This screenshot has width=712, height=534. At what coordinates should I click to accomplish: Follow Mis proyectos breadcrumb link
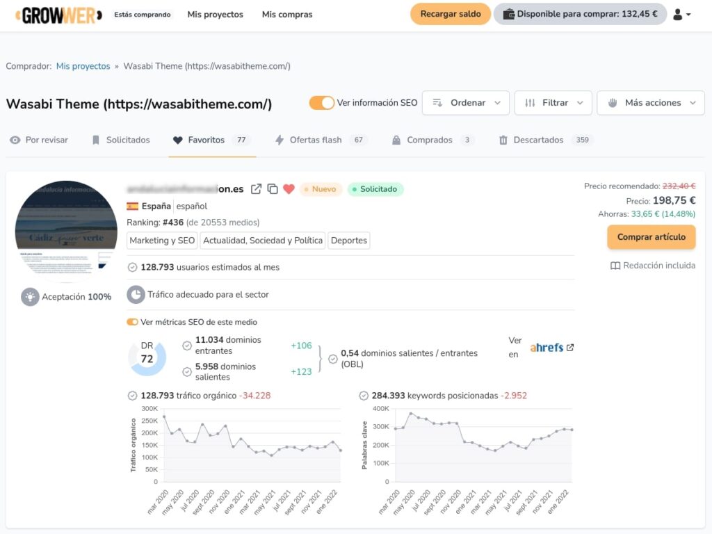(83, 66)
